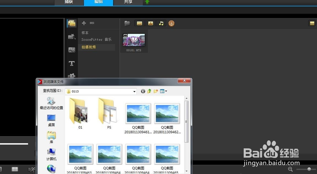Image resolution: width=317 pixels, height=174 pixels.
Task: Select the 样本 library folder
Action: [x=85, y=33]
